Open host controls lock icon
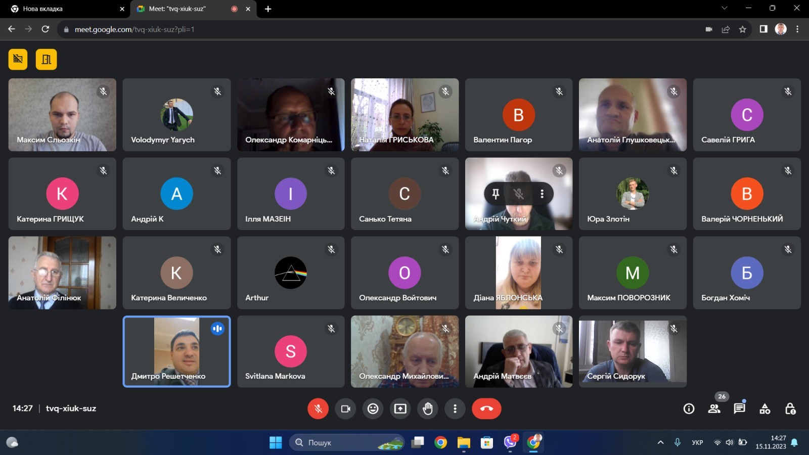Screen dimensions: 809x455 [790, 408]
